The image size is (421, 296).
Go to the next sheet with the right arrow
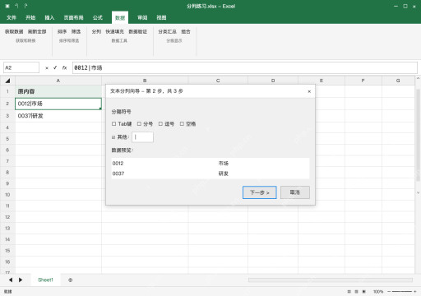[x=21, y=280]
